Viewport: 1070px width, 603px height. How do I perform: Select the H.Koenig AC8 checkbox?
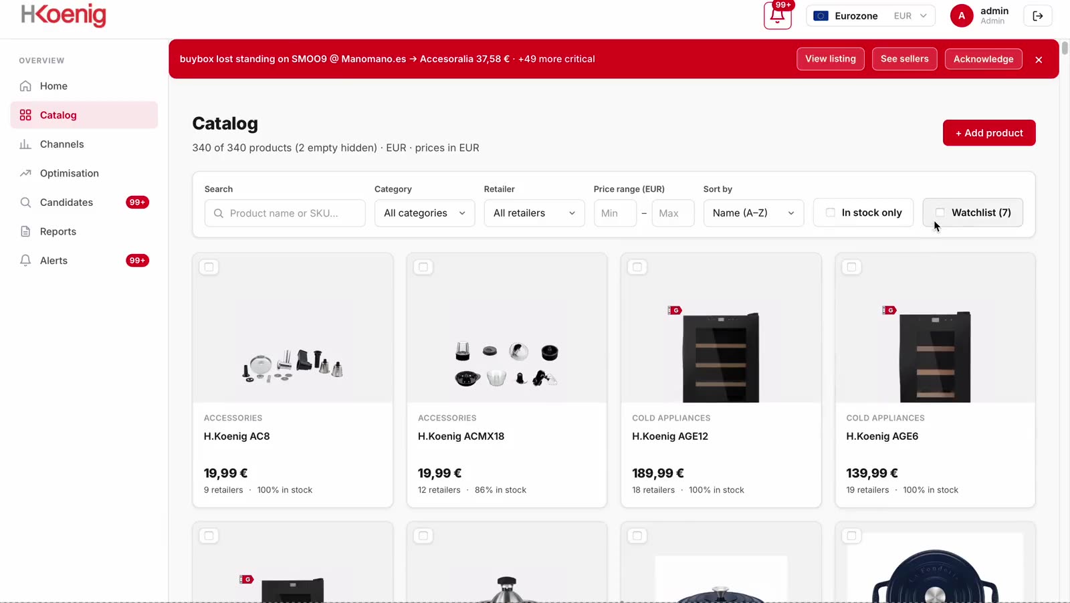tap(209, 267)
